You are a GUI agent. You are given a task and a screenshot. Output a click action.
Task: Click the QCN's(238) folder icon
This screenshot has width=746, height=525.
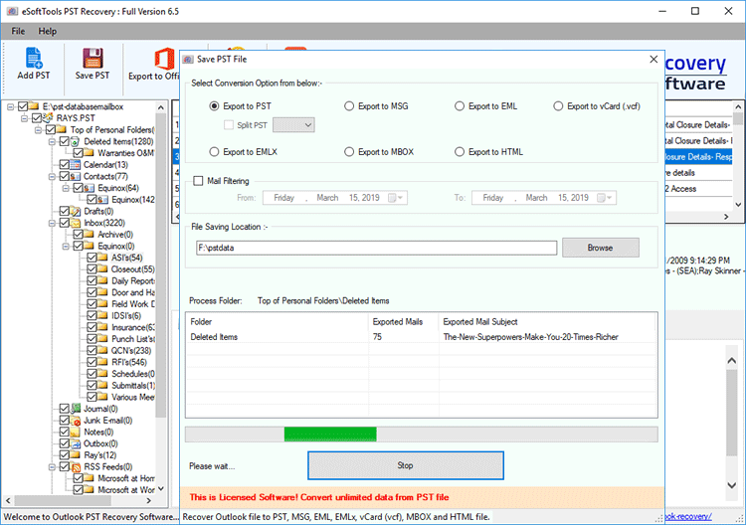(102, 350)
